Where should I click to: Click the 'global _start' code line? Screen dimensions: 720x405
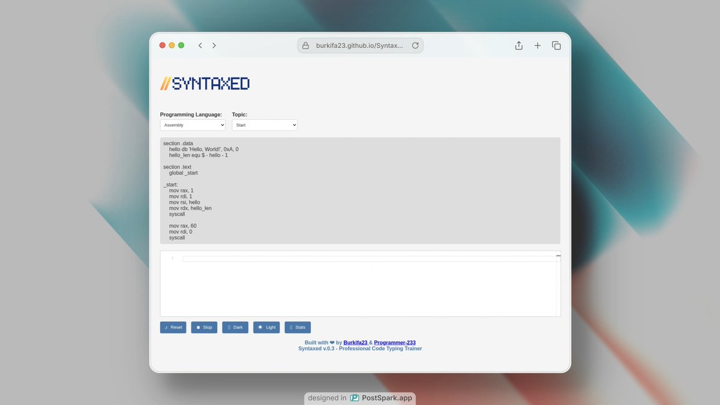point(183,173)
